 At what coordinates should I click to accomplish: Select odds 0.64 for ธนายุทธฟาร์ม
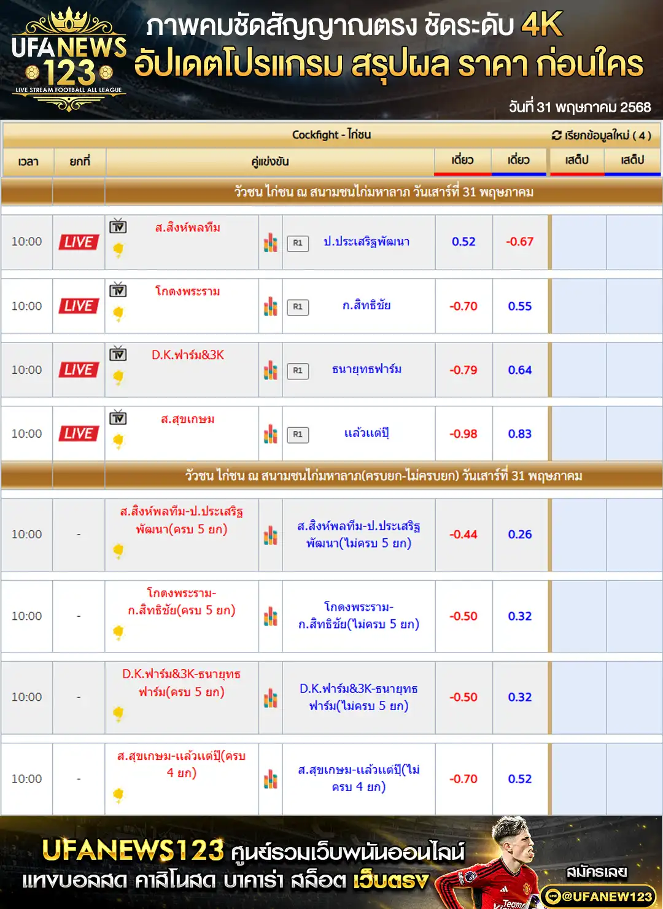519,370
